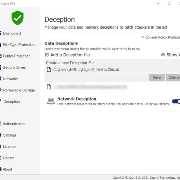Open the About page
This screenshot has width=180, height=180.
pos(7,169)
